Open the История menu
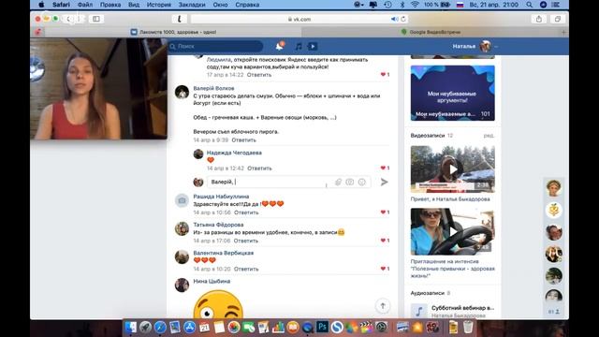599x337 pixels. [159, 5]
